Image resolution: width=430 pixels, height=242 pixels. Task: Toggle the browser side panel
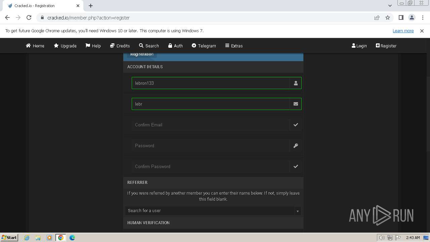pos(401,17)
